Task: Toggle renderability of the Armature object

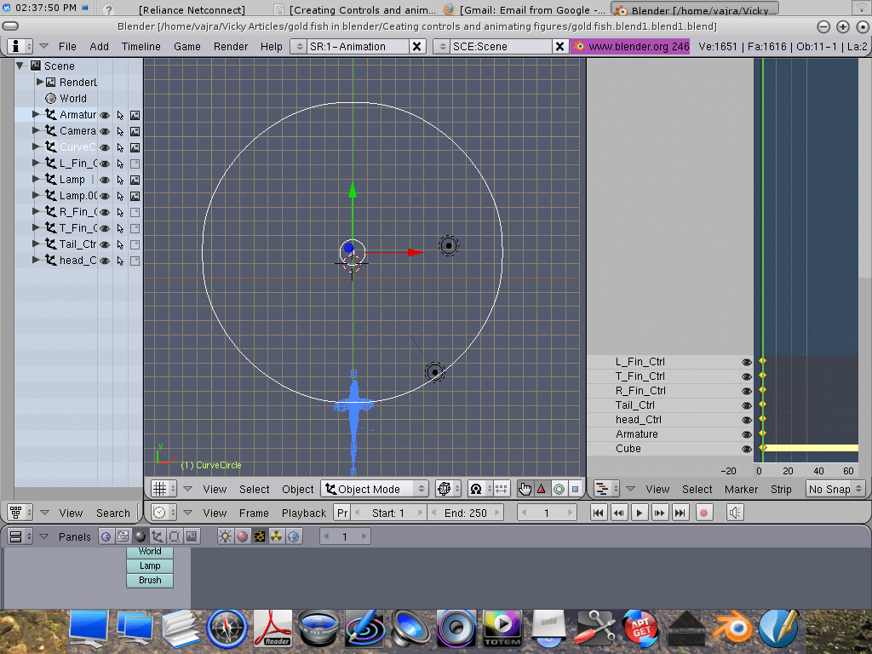Action: pos(135,115)
